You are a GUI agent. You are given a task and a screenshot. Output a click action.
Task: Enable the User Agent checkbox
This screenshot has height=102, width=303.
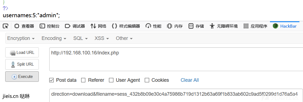tap(111, 80)
